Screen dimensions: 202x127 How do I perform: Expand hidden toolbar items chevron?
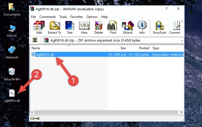click(182, 21)
